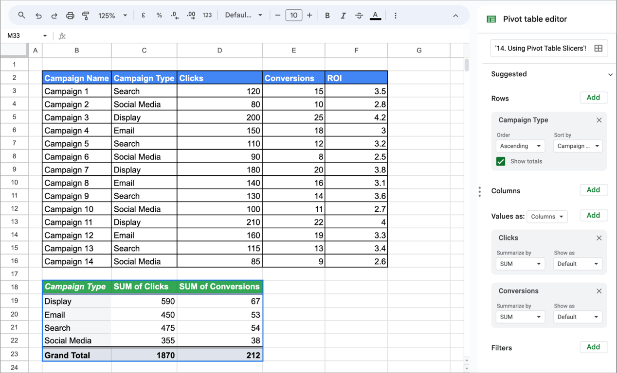Click the side panel vertical drag dots

[x=480, y=192]
